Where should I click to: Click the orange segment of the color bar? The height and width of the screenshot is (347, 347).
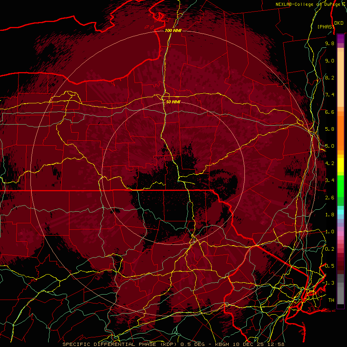340,133
